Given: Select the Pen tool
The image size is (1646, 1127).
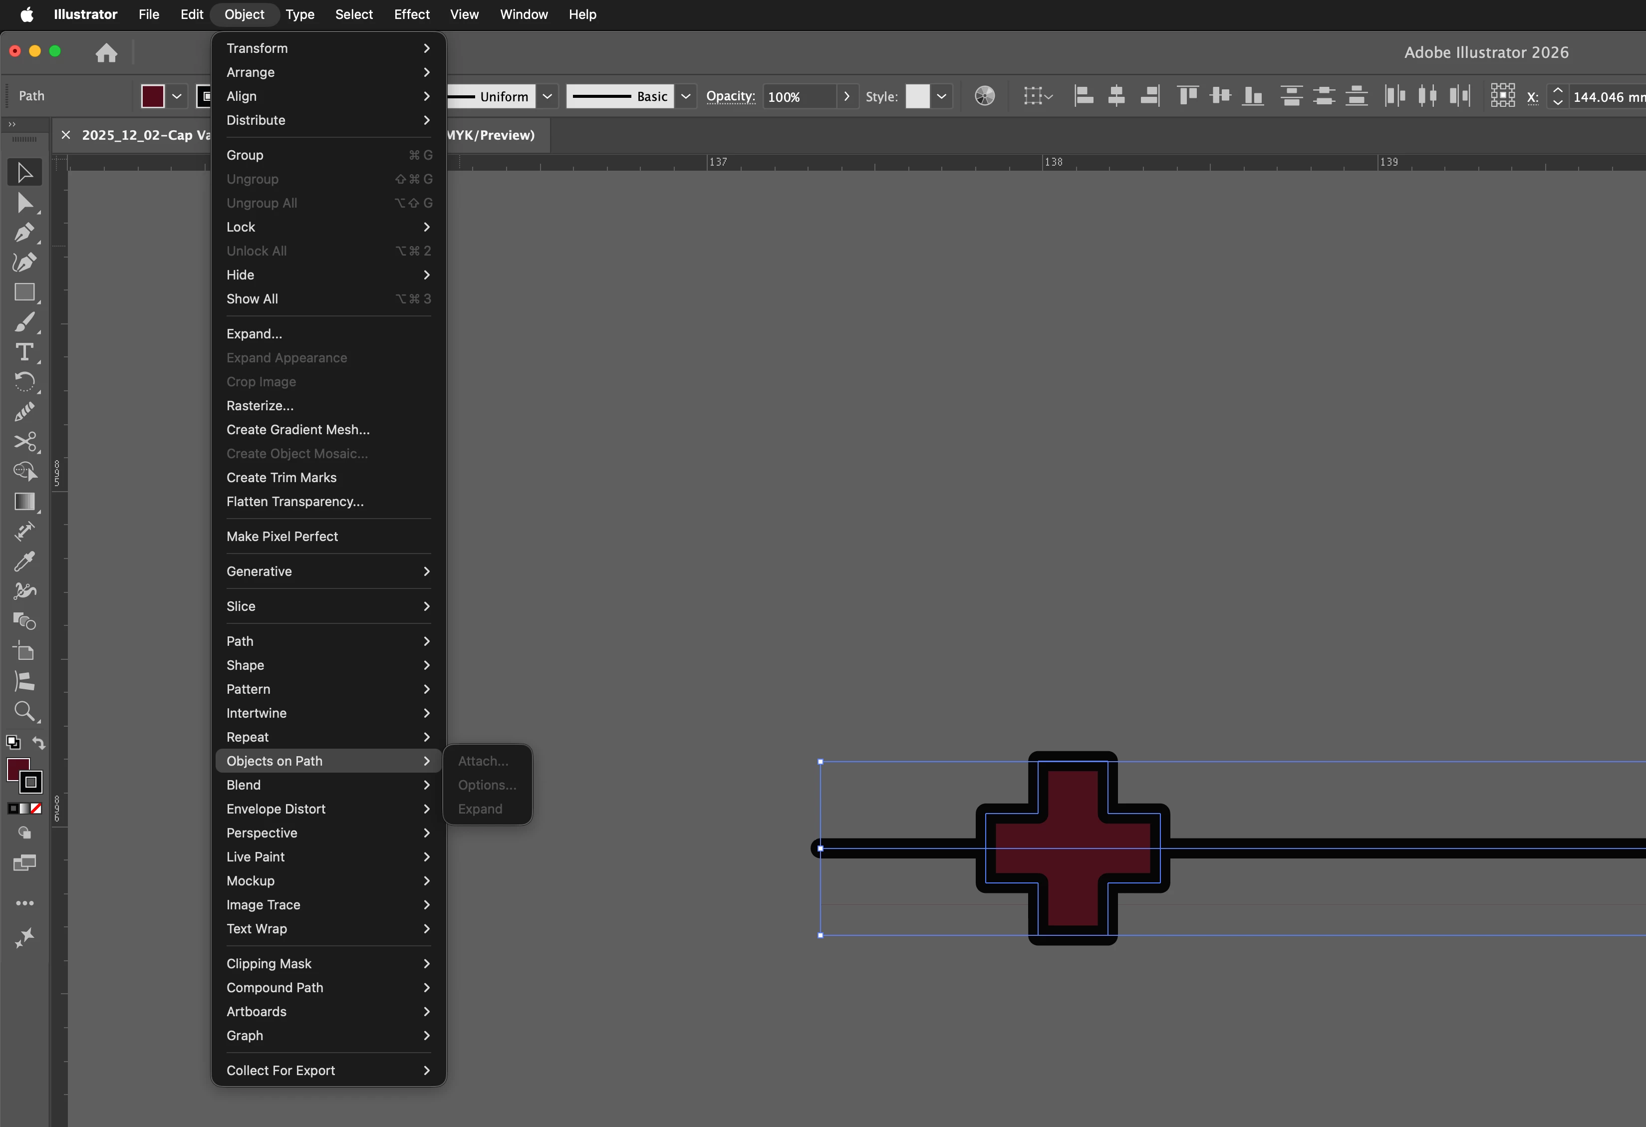Looking at the screenshot, I should tap(25, 233).
